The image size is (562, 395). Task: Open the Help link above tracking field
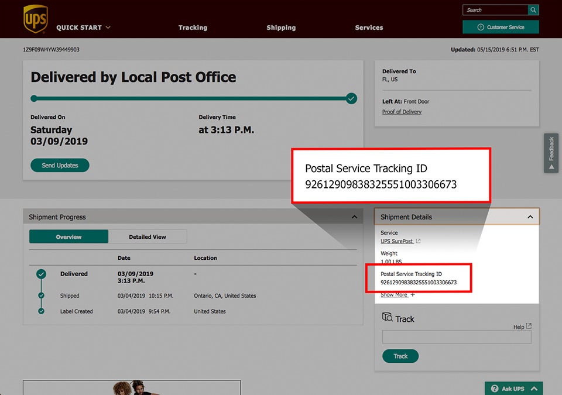click(x=519, y=327)
